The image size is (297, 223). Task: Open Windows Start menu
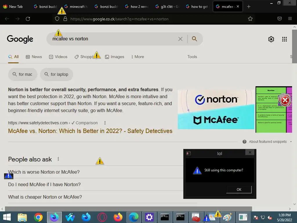(7, 217)
